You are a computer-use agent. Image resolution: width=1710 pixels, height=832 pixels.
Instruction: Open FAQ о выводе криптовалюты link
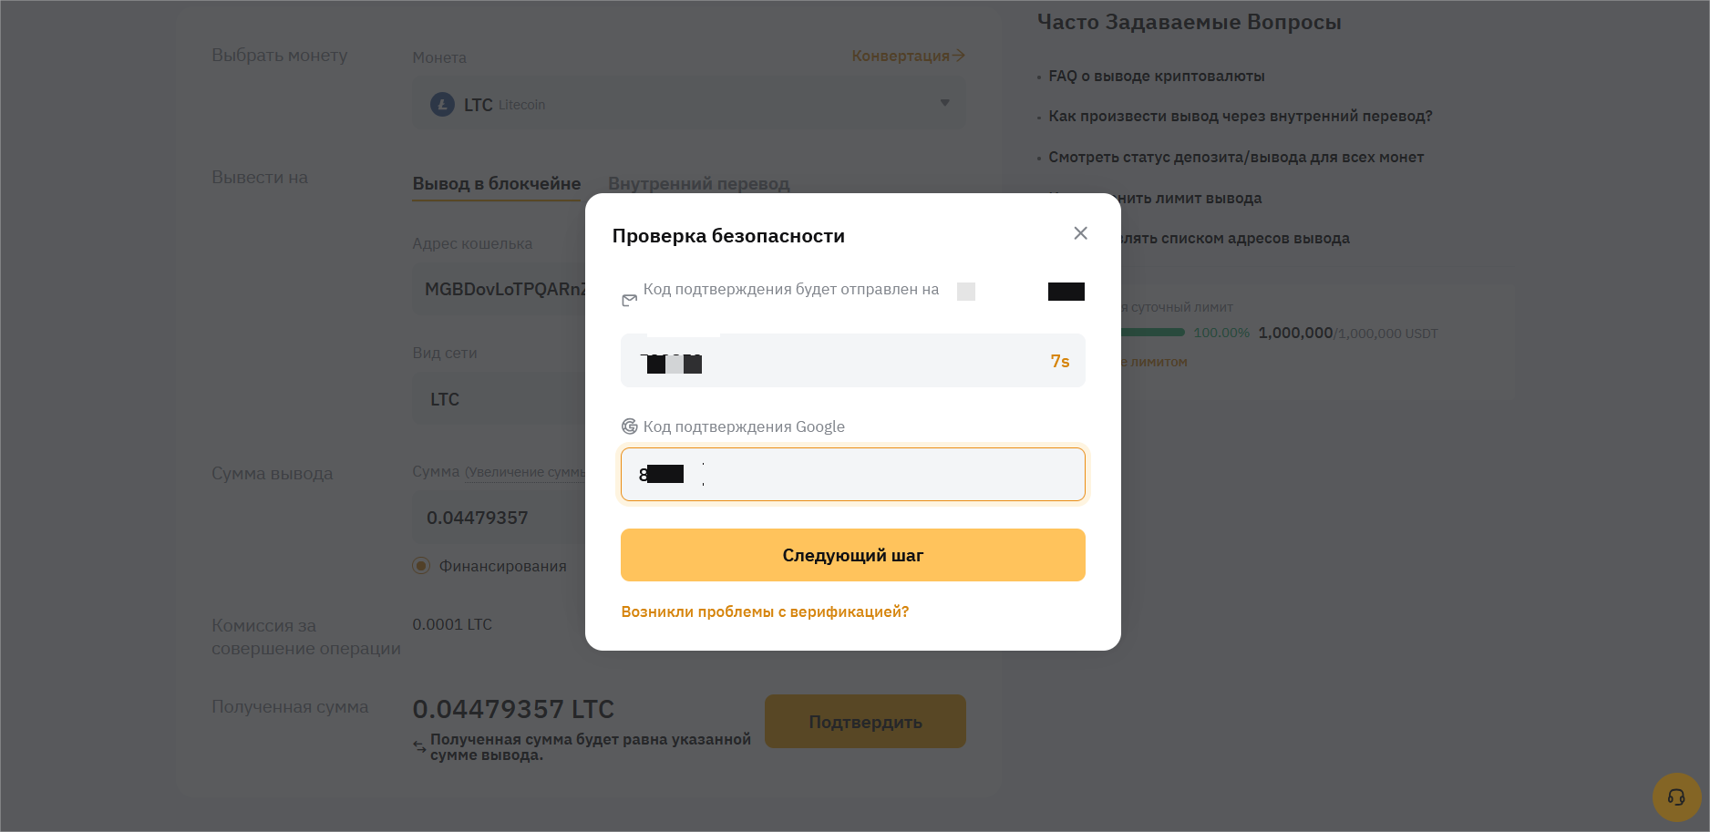click(x=1156, y=77)
